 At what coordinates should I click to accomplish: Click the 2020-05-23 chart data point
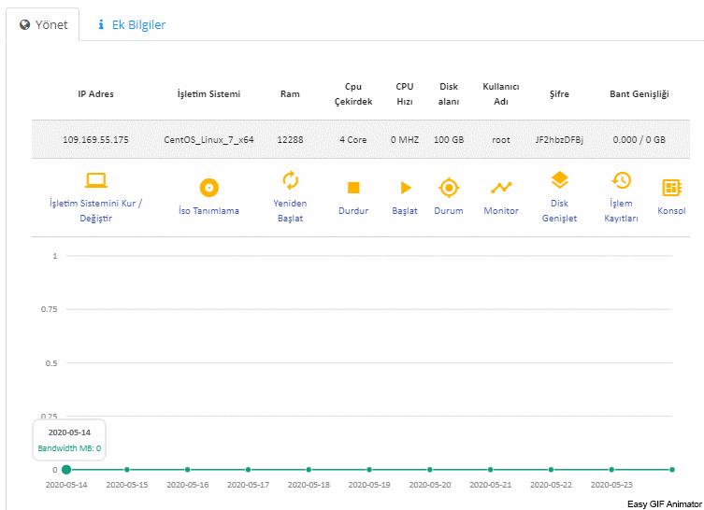coord(611,469)
